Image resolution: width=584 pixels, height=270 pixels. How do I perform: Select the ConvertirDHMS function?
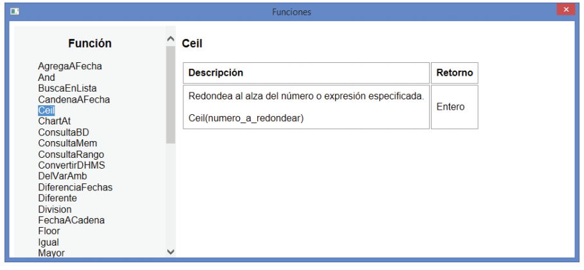[71, 165]
